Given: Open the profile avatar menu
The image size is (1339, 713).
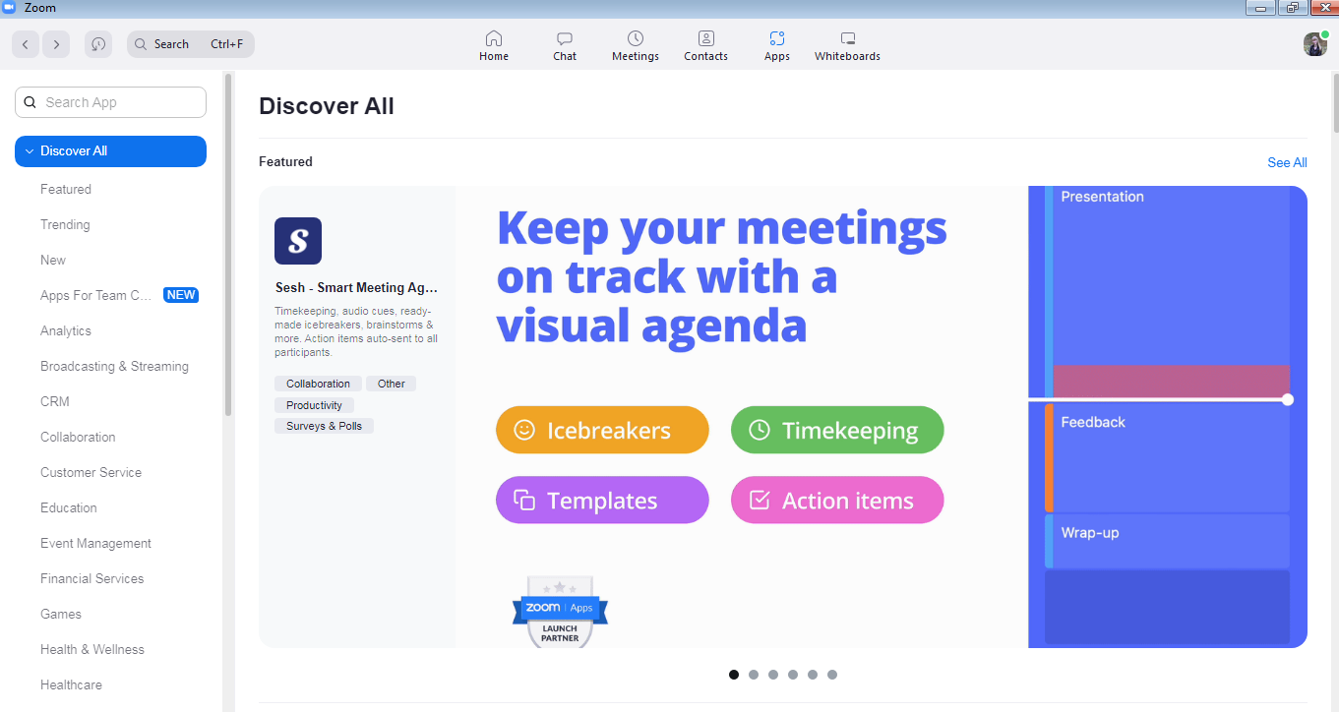Looking at the screenshot, I should pos(1315,44).
